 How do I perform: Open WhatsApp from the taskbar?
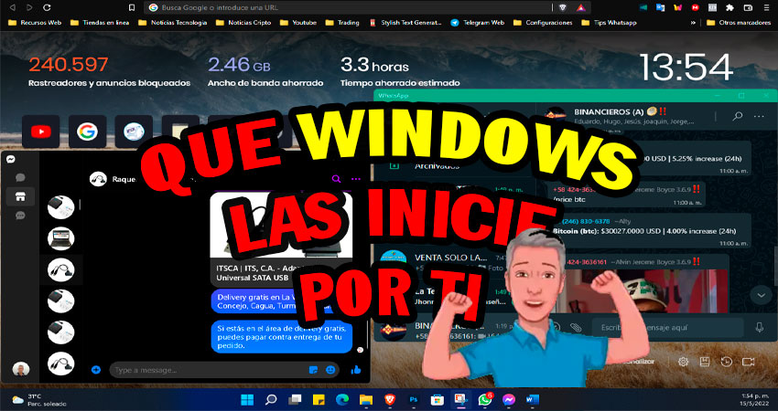(485, 399)
